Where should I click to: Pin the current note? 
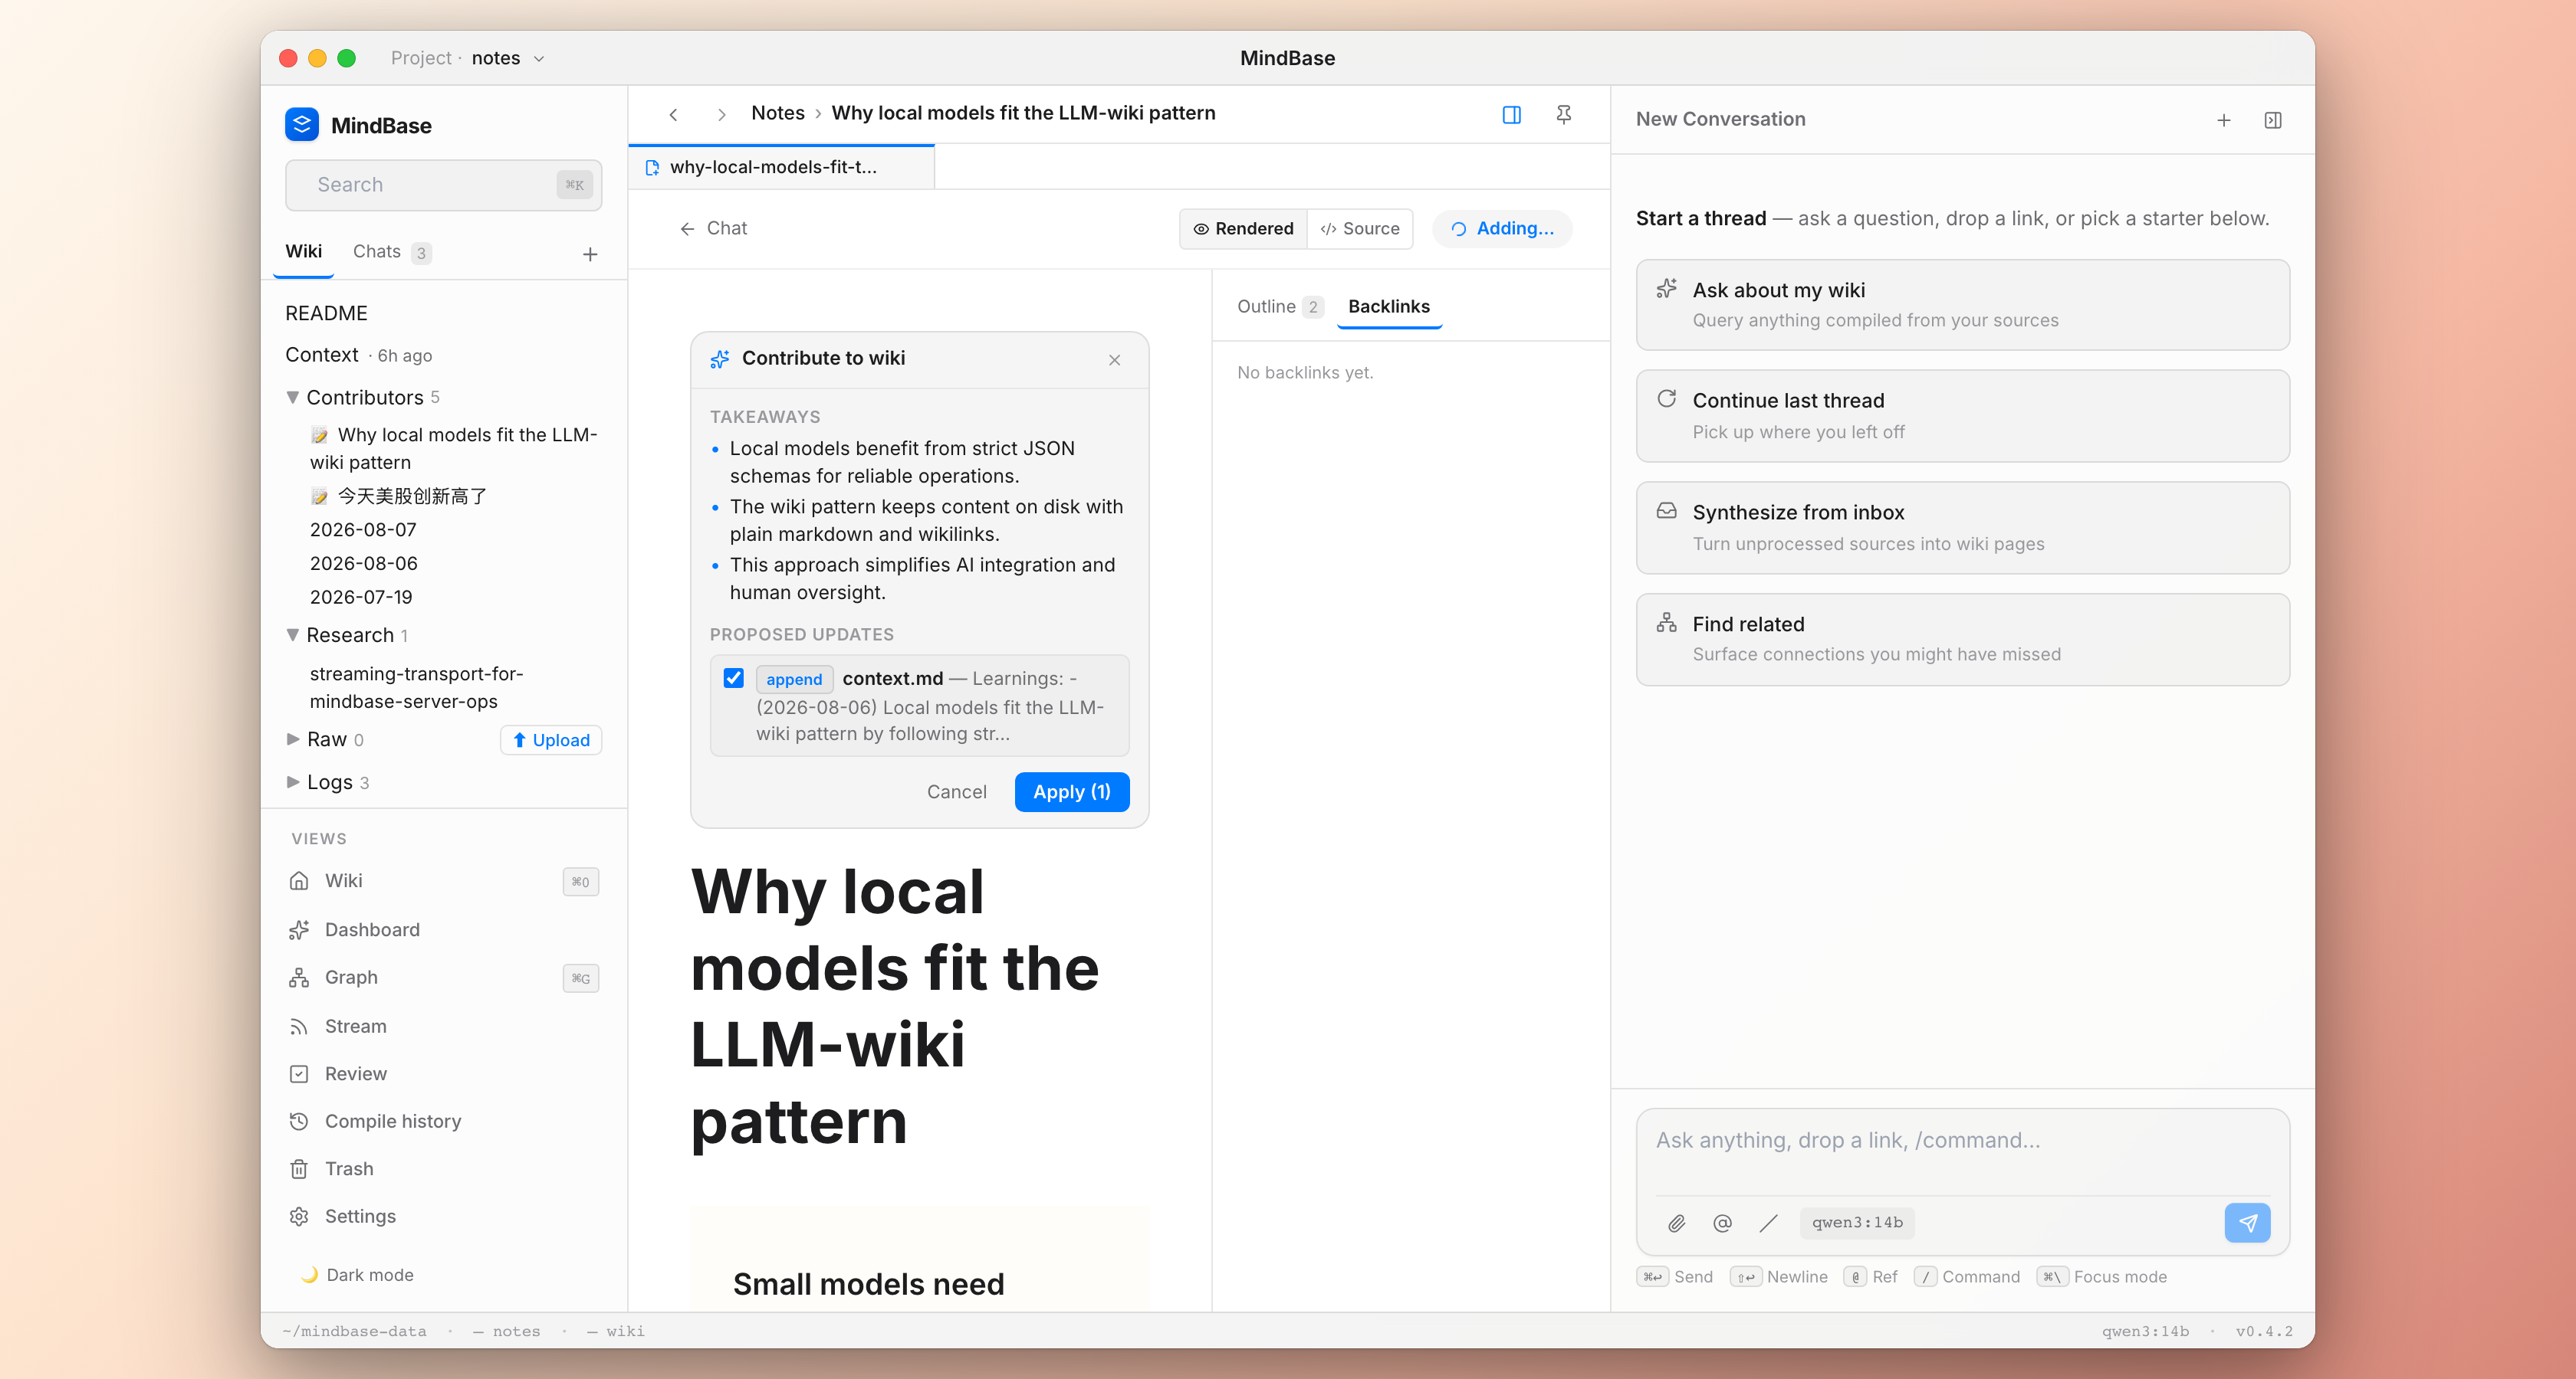tap(1564, 115)
